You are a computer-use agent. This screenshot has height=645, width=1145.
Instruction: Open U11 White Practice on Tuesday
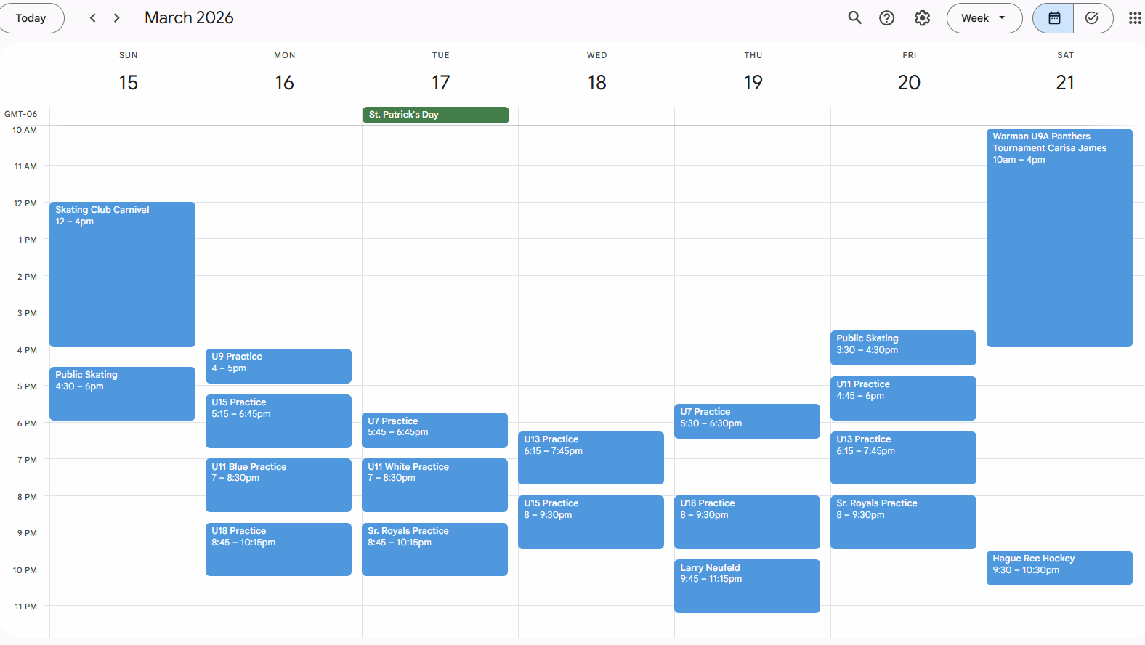tap(434, 484)
